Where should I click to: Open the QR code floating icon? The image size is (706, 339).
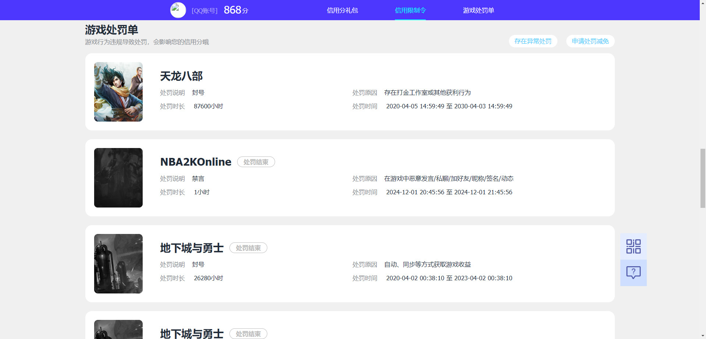tap(633, 246)
